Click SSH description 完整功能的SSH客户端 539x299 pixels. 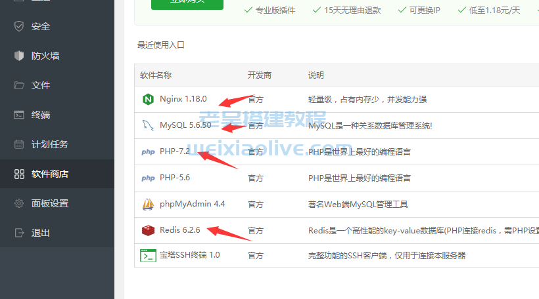(387, 256)
